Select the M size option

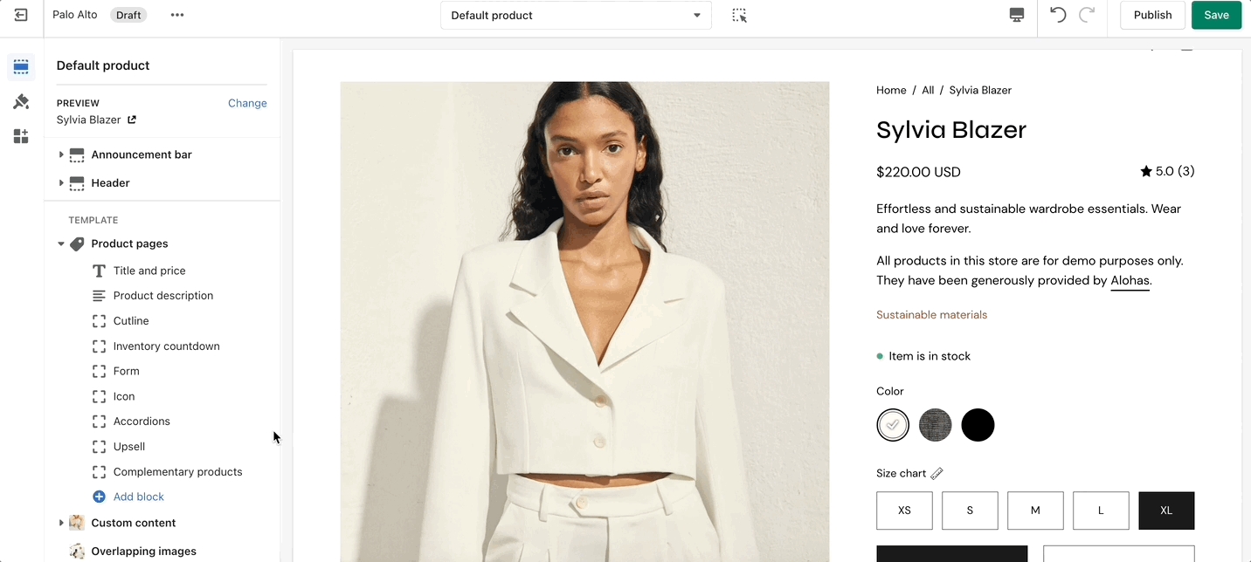(1035, 511)
